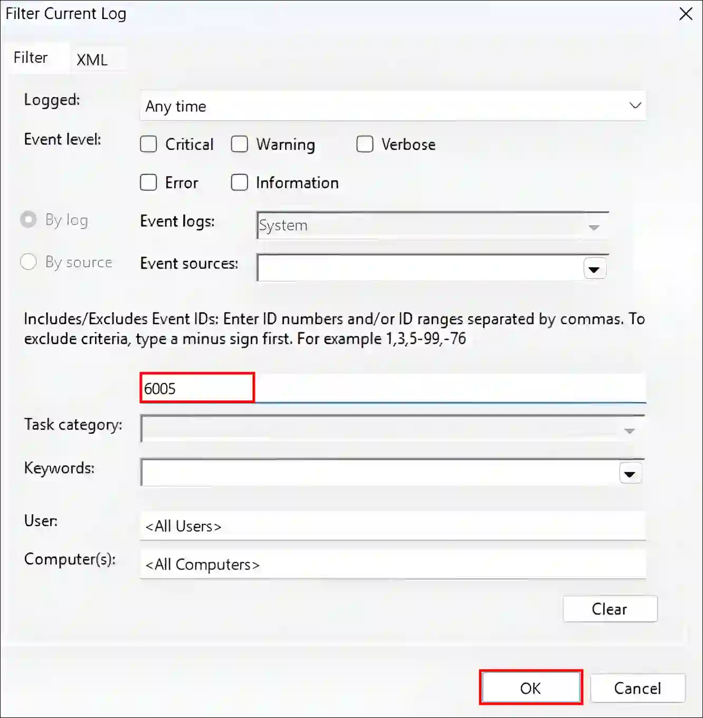Select the By log radio button

coord(28,220)
